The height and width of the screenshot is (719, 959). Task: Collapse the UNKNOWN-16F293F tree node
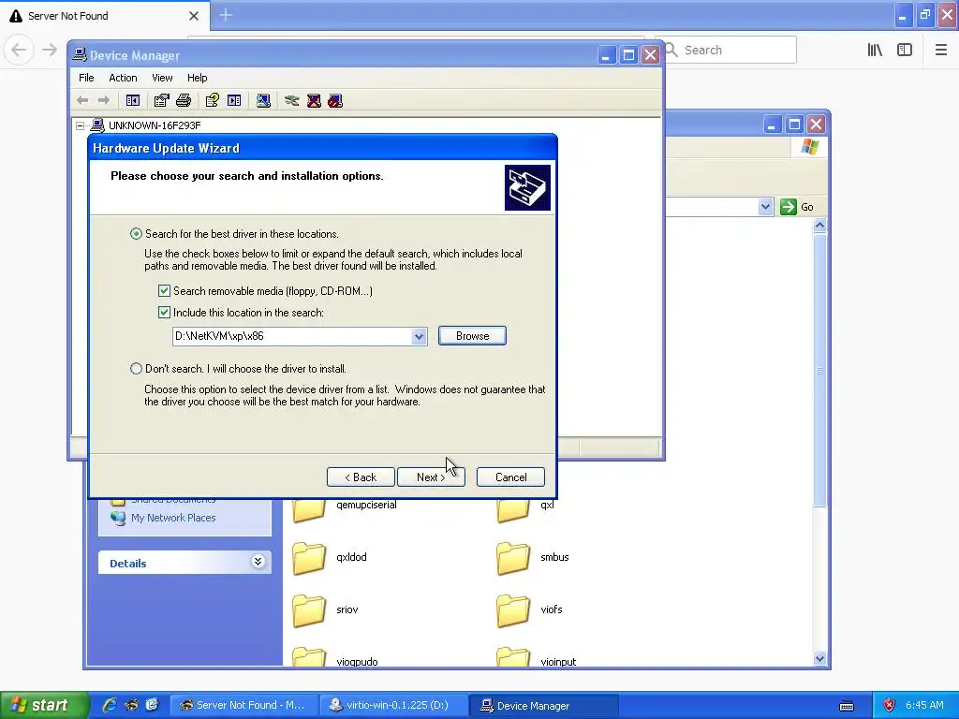[x=81, y=125]
